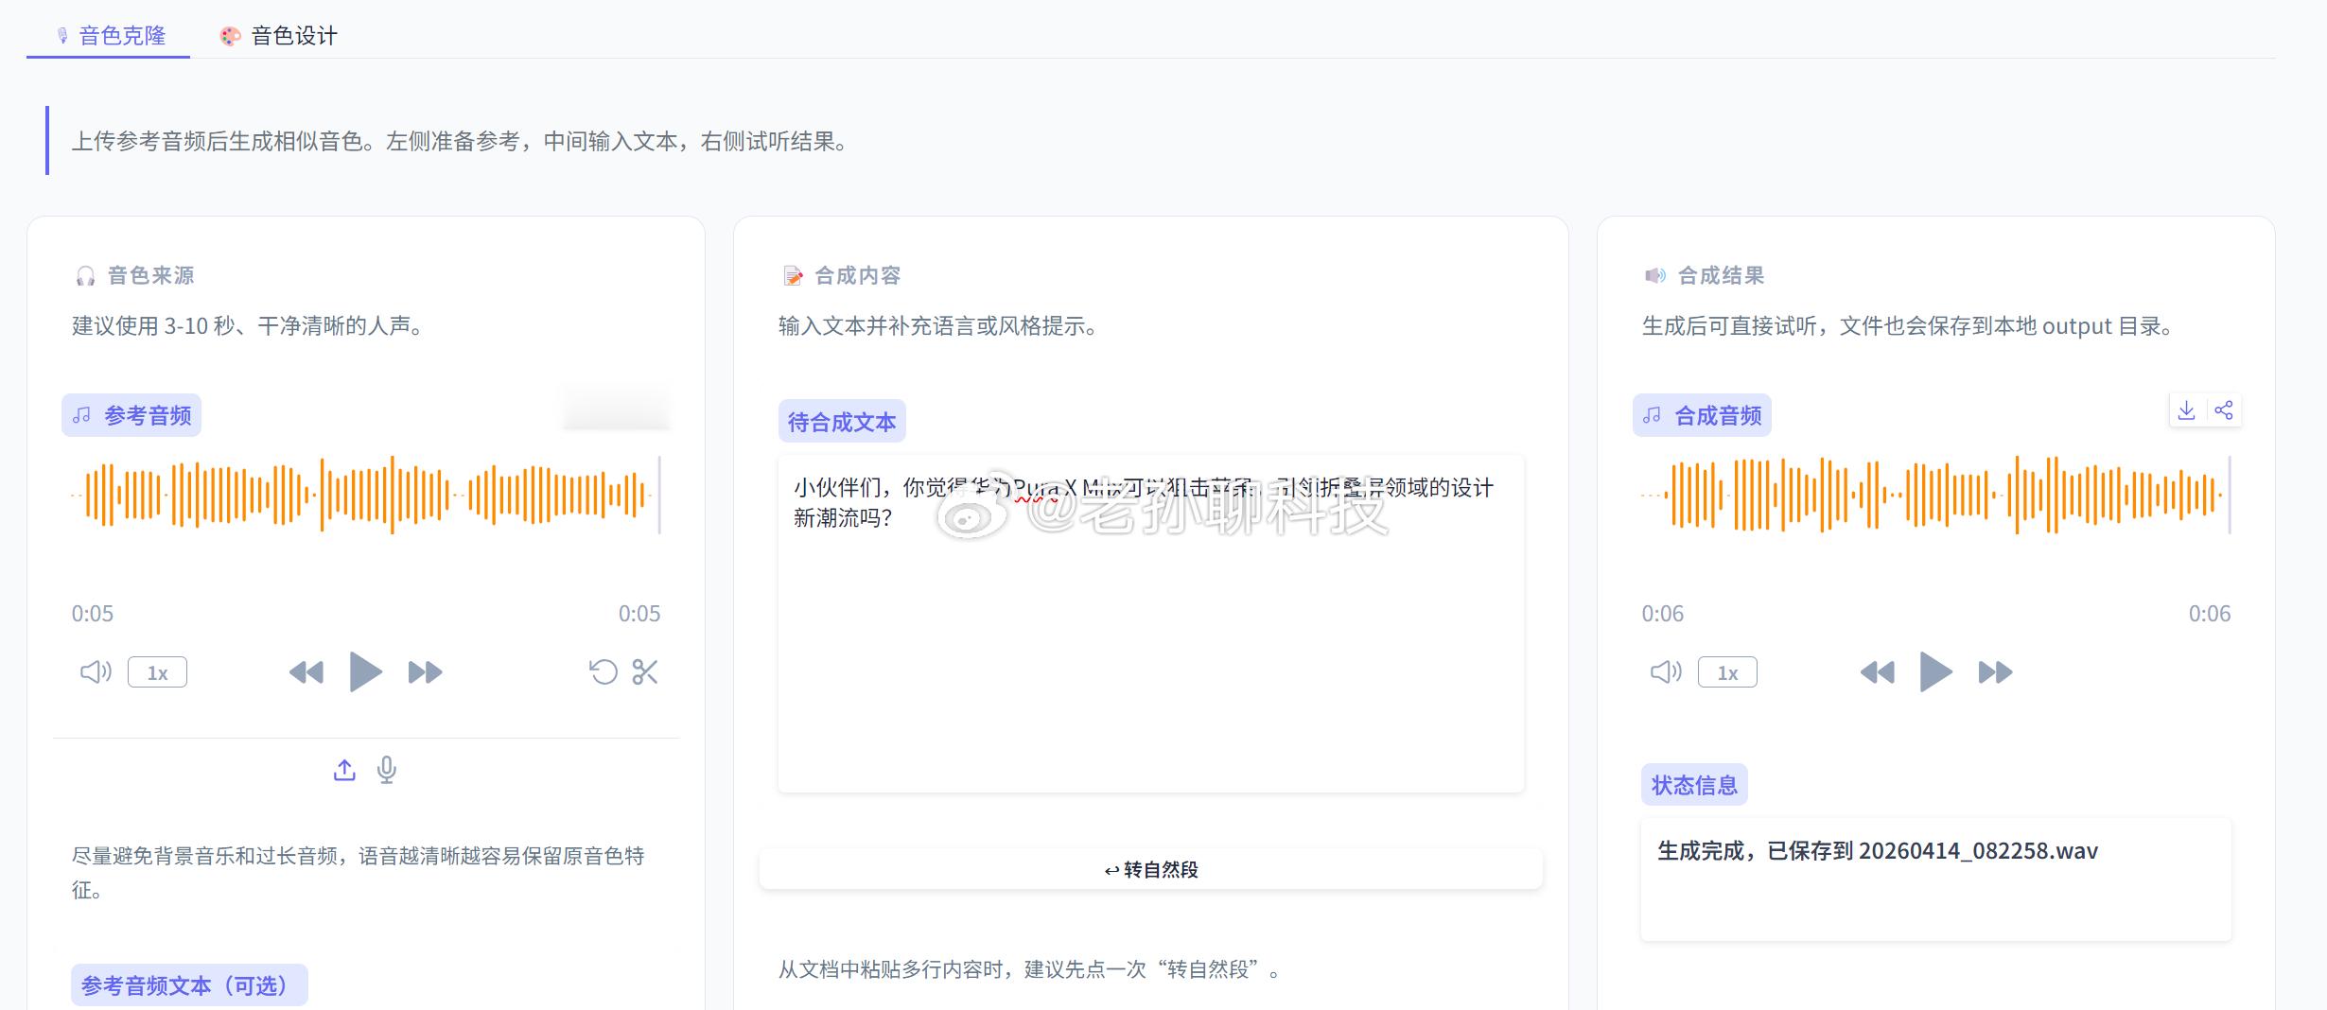Select the 音色克隆 tab
Viewport: 2327px width, 1010px height.
(x=107, y=36)
